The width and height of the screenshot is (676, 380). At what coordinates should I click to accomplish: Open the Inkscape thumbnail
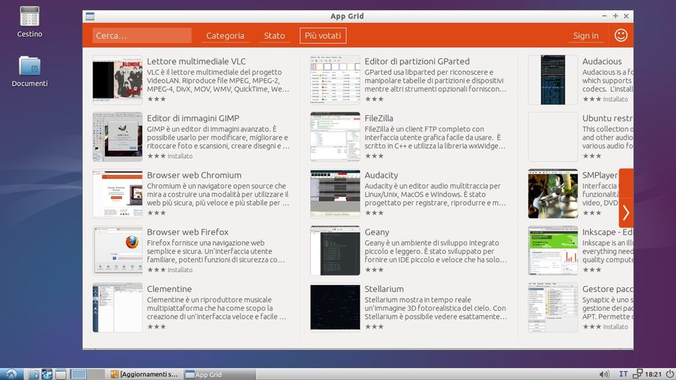[x=553, y=251]
